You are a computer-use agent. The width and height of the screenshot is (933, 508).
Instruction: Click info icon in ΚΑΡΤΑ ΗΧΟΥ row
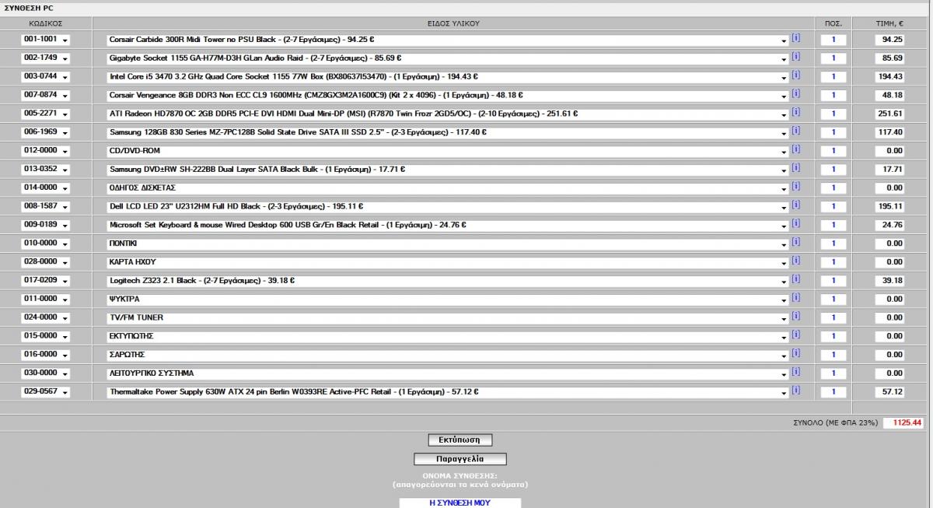(795, 261)
